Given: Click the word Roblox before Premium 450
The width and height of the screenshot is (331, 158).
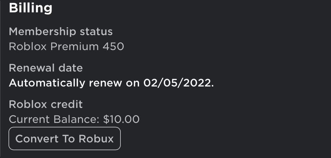Looking at the screenshot, I should tap(28, 46).
